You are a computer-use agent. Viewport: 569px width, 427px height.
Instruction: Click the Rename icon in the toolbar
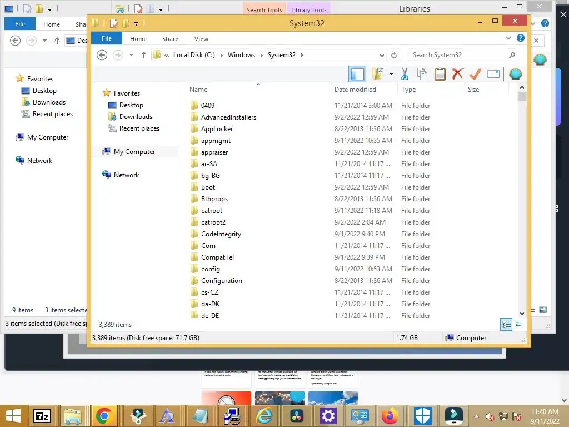493,74
